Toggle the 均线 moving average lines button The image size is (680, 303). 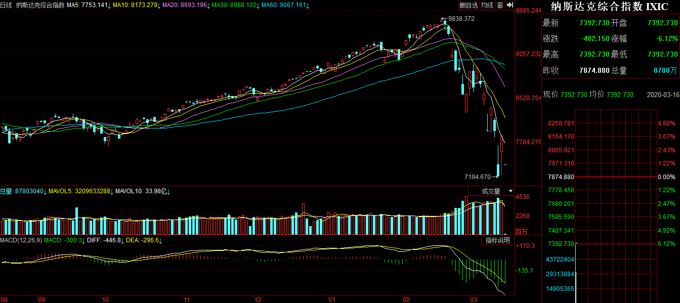[x=487, y=5]
